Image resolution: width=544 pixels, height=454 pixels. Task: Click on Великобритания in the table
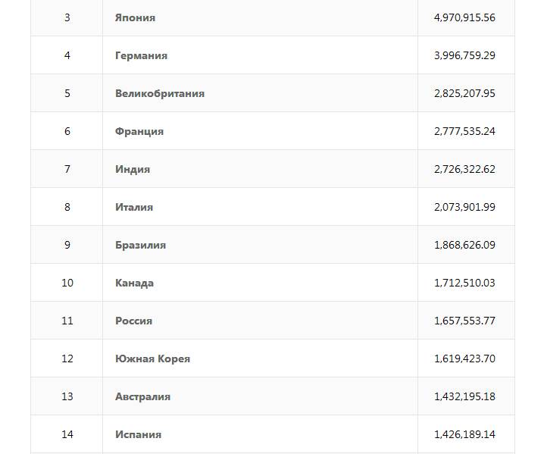[160, 93]
